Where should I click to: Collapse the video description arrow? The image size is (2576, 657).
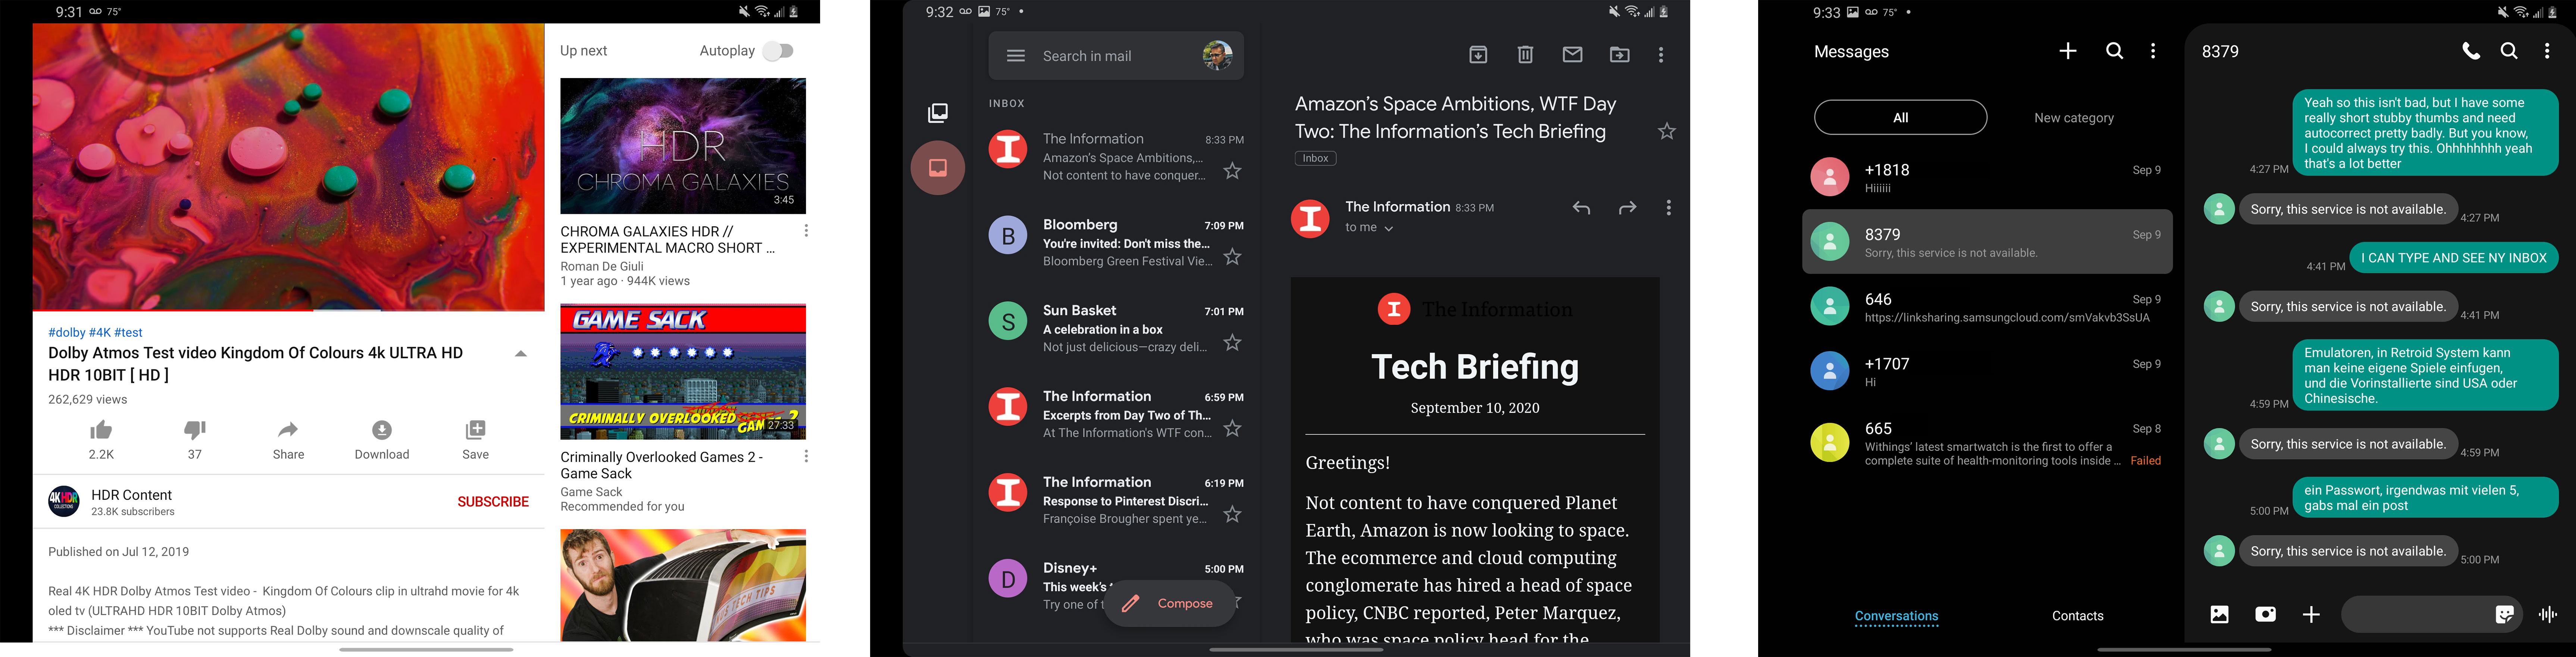coord(520,354)
